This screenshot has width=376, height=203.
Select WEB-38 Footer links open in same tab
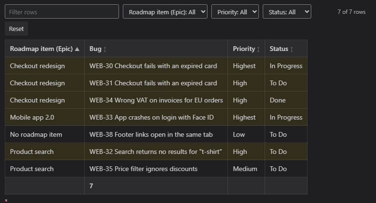tap(156, 134)
